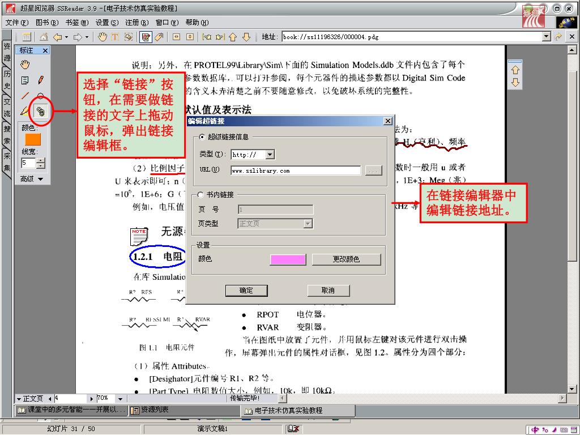This screenshot has width=580, height=435.
Task: Fit page to height icon
Action: point(190,37)
